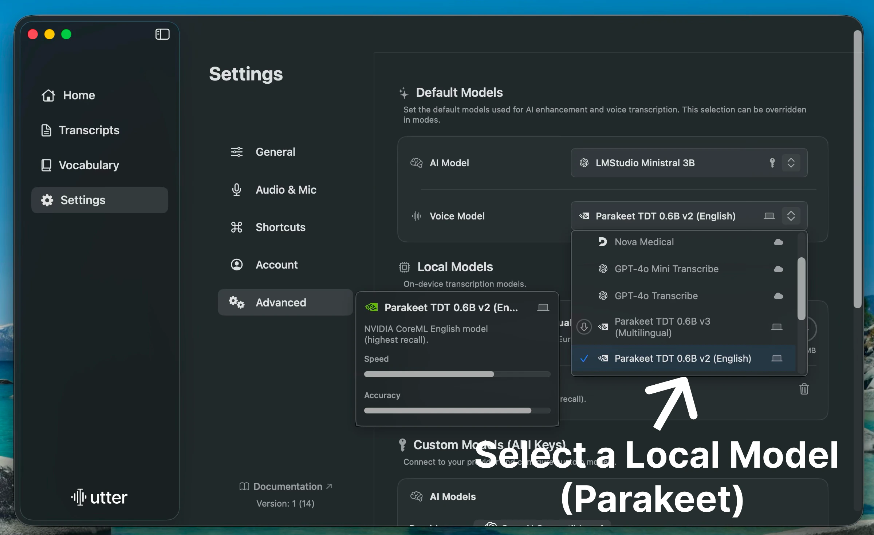Click the Audio & Mic microphone icon

tap(236, 190)
